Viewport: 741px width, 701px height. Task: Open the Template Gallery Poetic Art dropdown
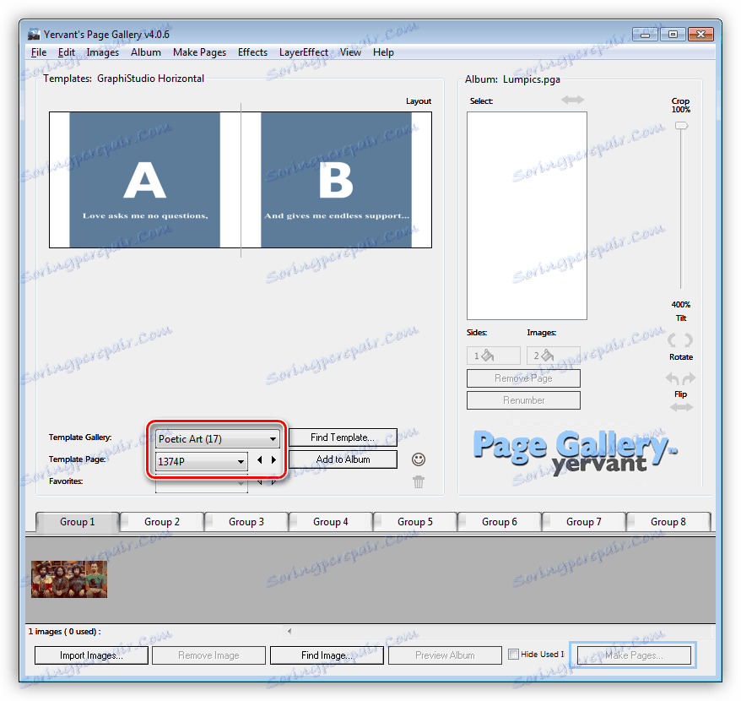pos(218,439)
